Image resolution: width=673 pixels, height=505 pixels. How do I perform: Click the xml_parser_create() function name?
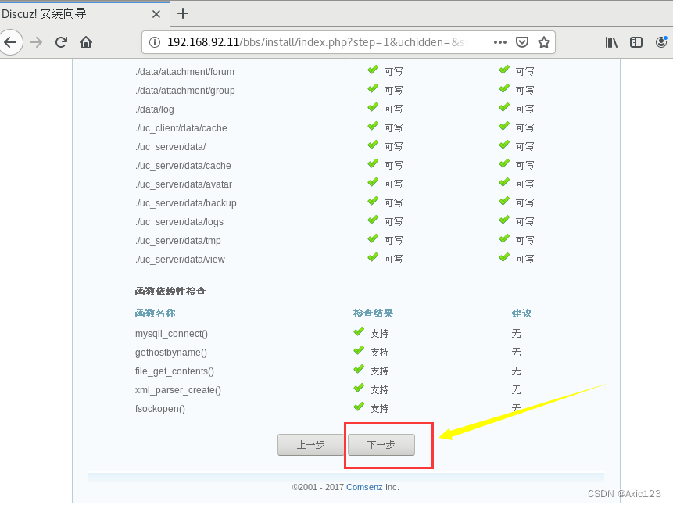[178, 390]
